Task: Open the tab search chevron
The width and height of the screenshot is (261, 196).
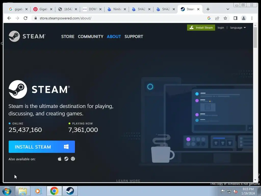Action: click(228, 9)
